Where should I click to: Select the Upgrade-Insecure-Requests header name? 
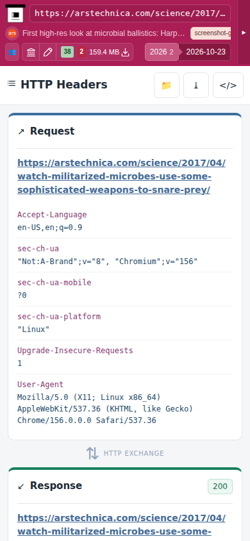(75, 351)
